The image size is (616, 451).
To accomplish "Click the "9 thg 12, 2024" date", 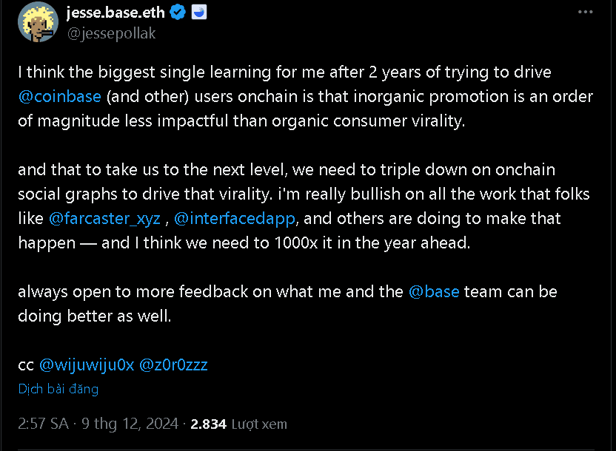I will tap(130, 424).
